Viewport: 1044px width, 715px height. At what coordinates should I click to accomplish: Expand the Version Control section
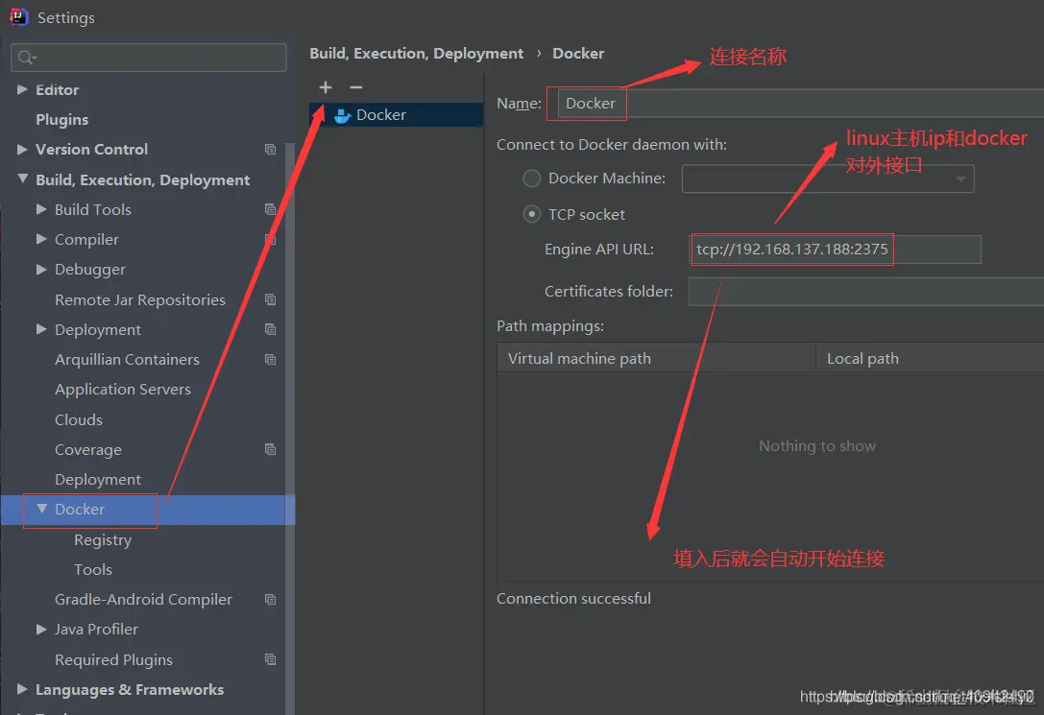(x=22, y=149)
